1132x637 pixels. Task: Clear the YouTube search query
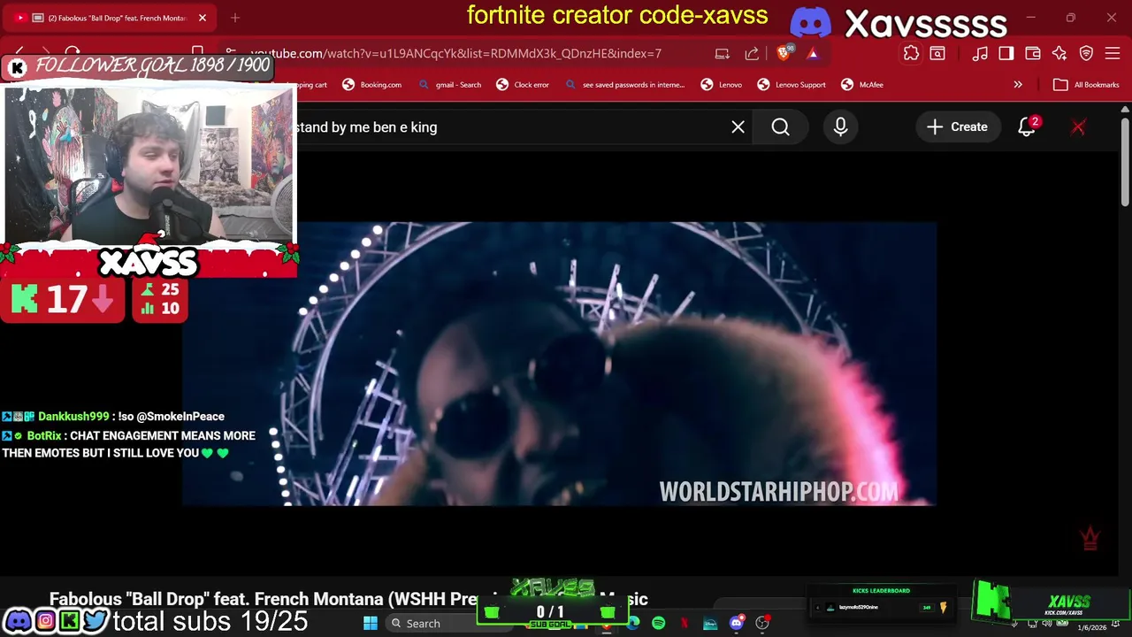738,127
